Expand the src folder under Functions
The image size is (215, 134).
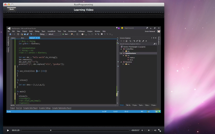123,64
